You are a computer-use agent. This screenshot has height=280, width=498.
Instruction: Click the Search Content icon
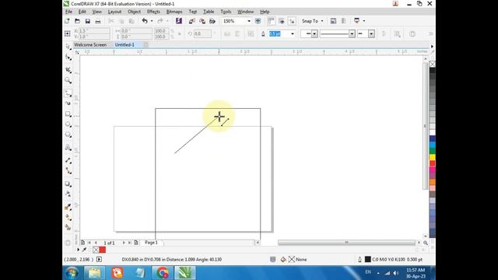[179, 21]
